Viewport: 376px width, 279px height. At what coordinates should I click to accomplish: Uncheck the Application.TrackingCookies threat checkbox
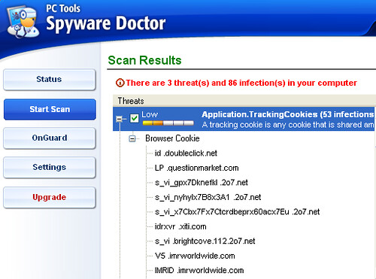click(x=135, y=118)
